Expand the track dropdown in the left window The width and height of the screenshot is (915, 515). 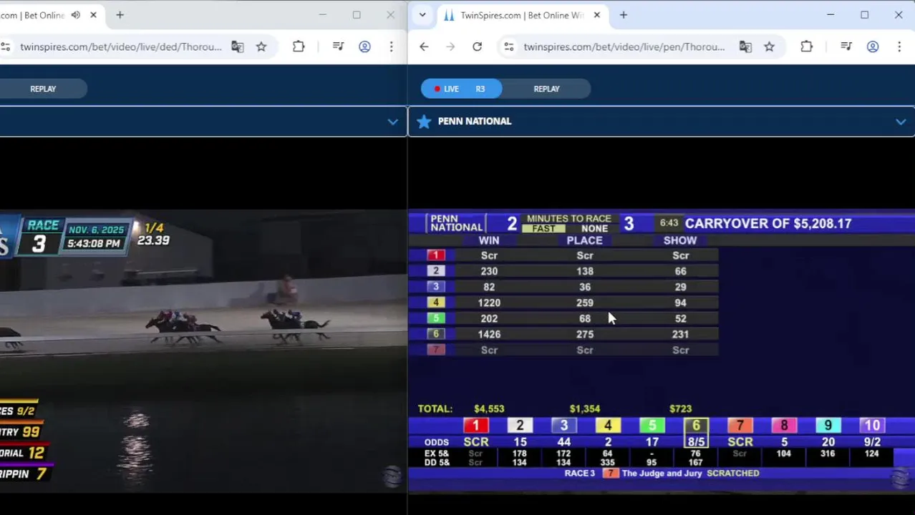click(x=392, y=122)
